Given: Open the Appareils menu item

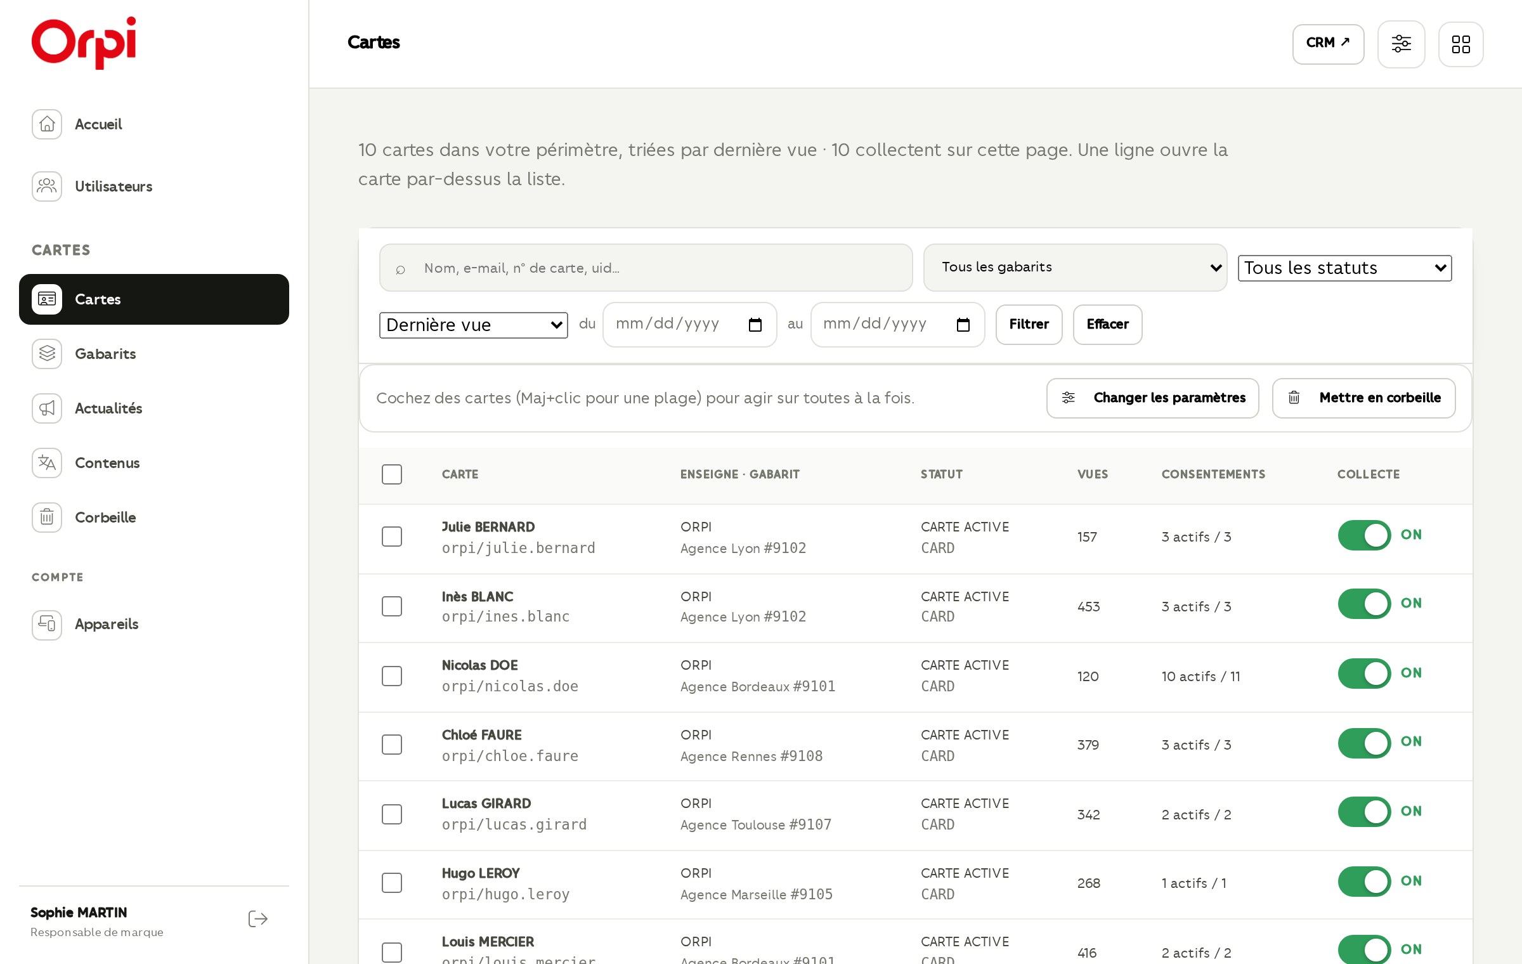Looking at the screenshot, I should coord(154,624).
